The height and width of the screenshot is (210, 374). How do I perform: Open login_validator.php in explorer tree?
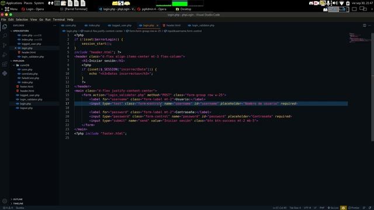pyautogui.click(x=31, y=100)
